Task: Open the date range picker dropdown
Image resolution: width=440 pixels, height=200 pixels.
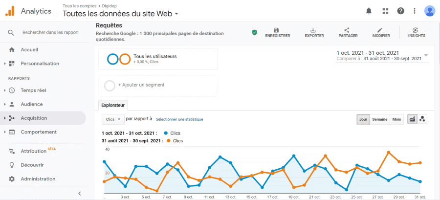Action: point(382,56)
